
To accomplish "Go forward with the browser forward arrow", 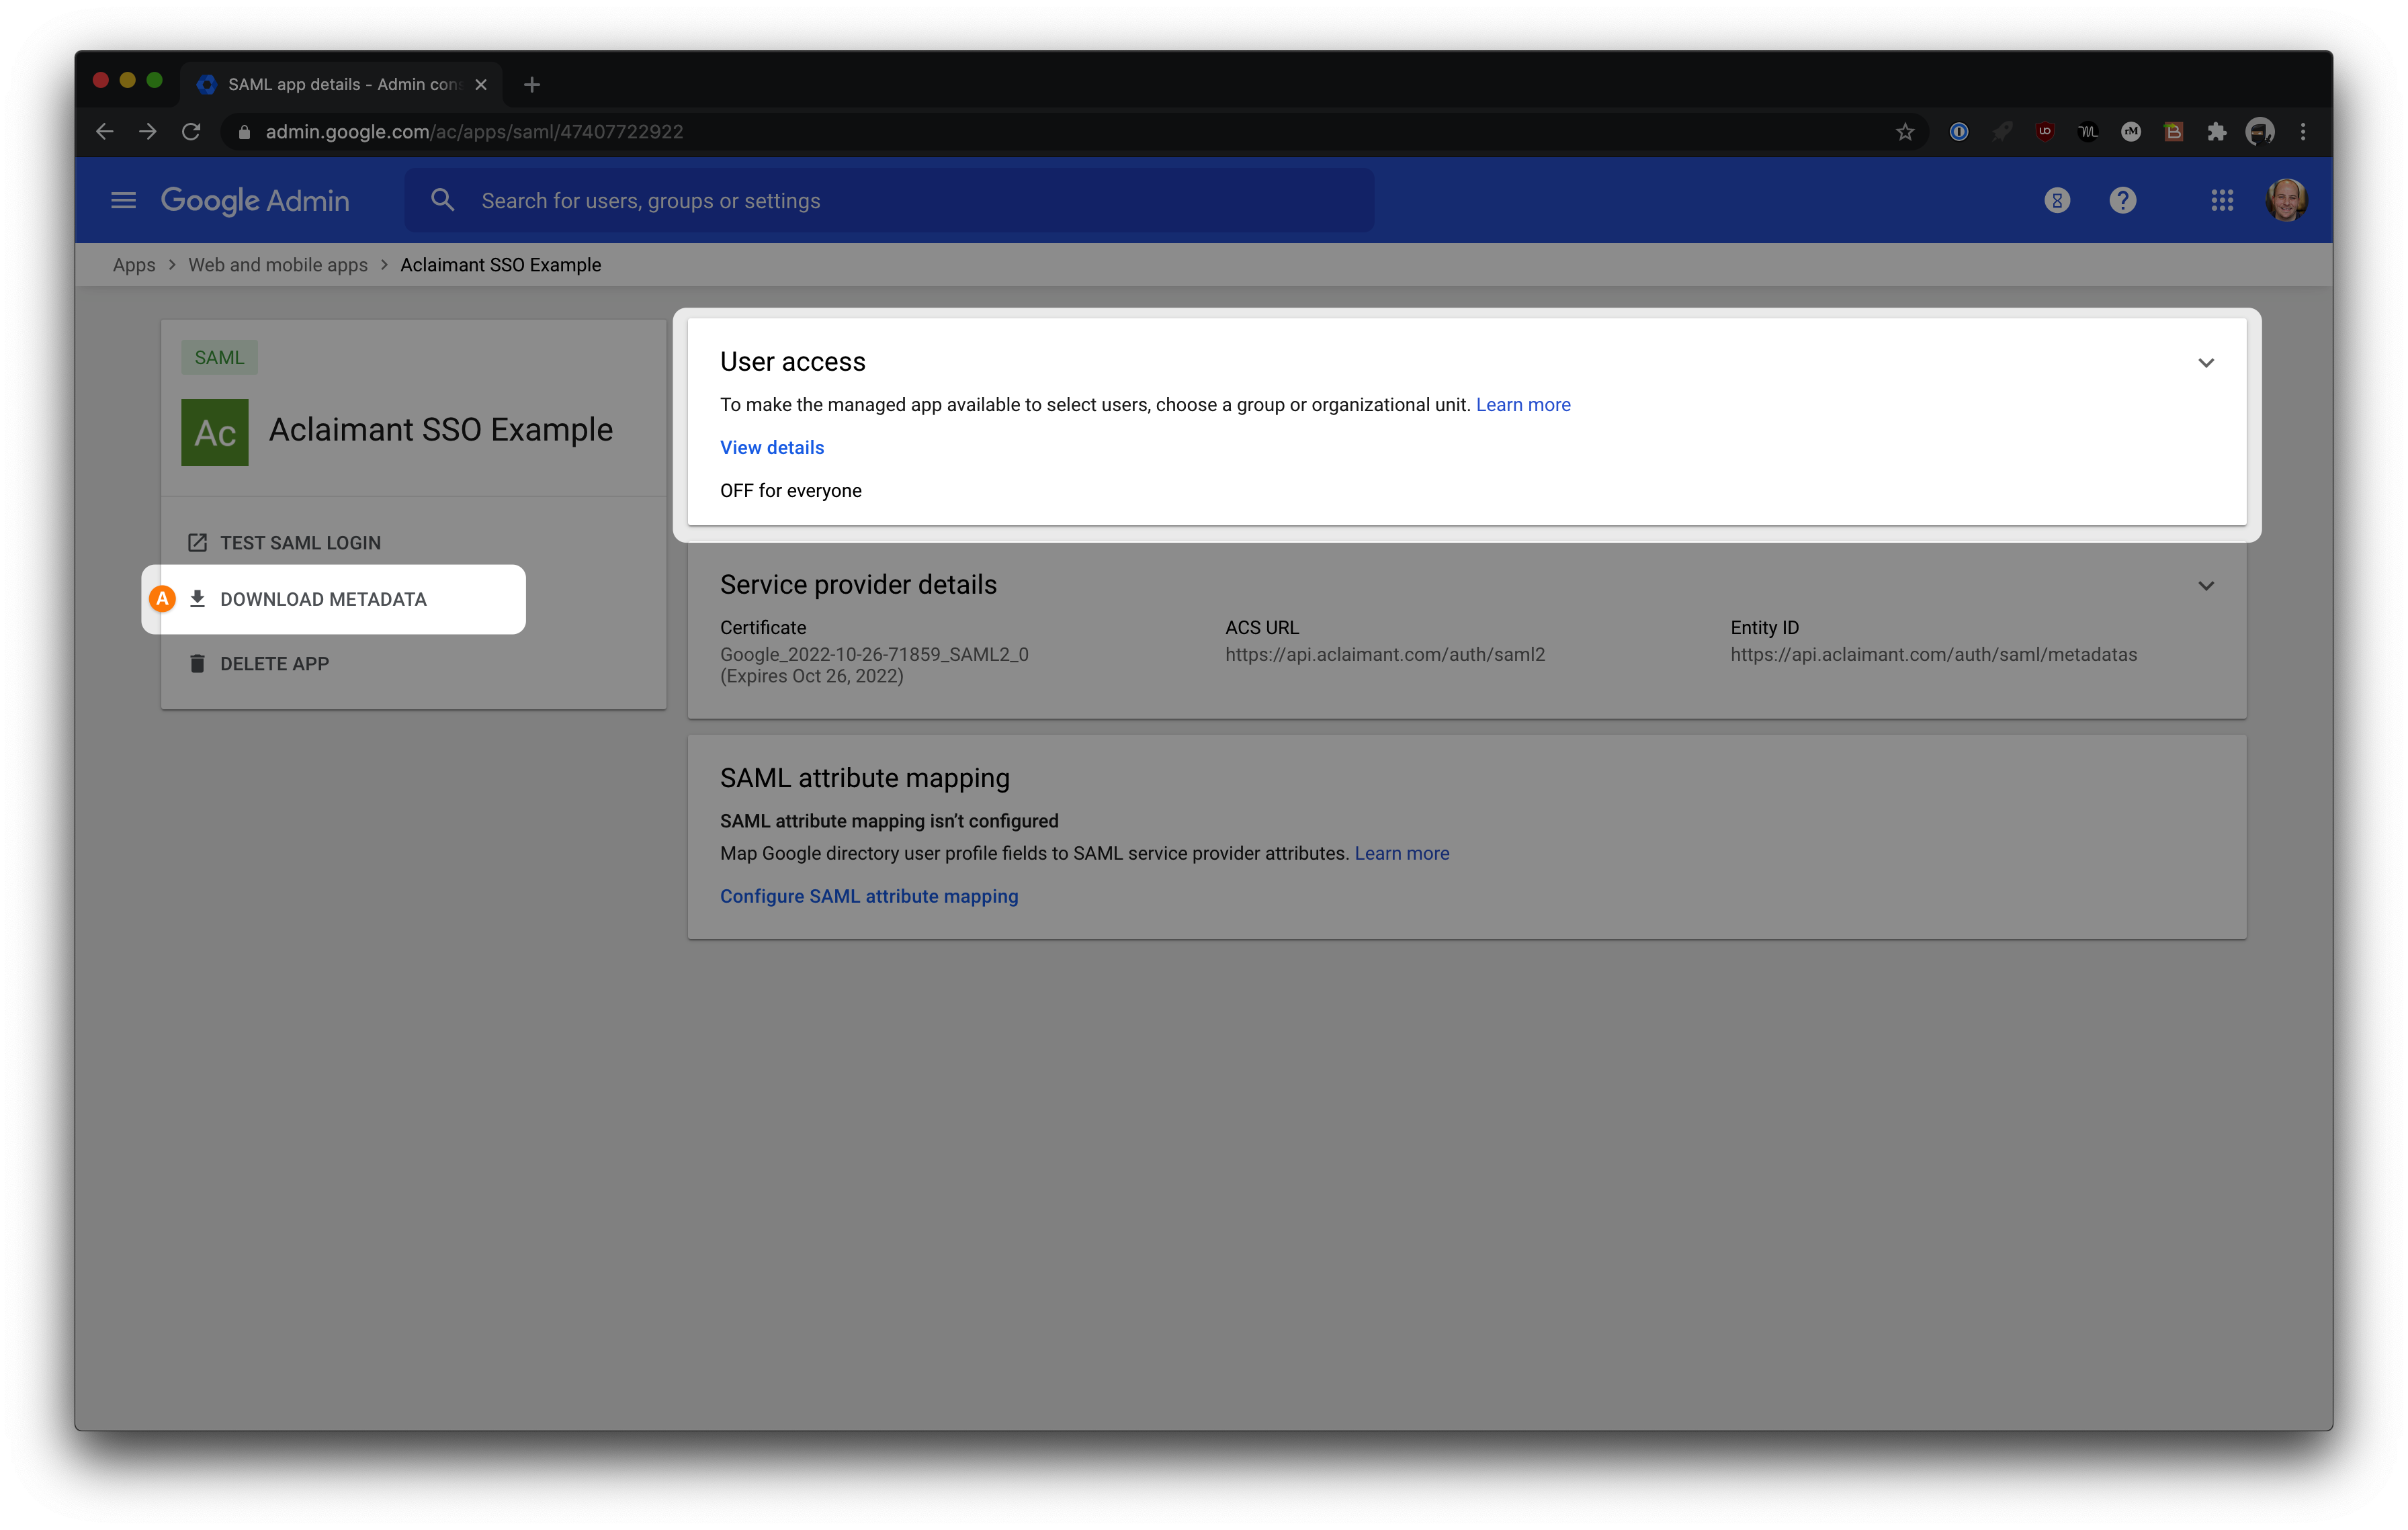I will coord(148,132).
